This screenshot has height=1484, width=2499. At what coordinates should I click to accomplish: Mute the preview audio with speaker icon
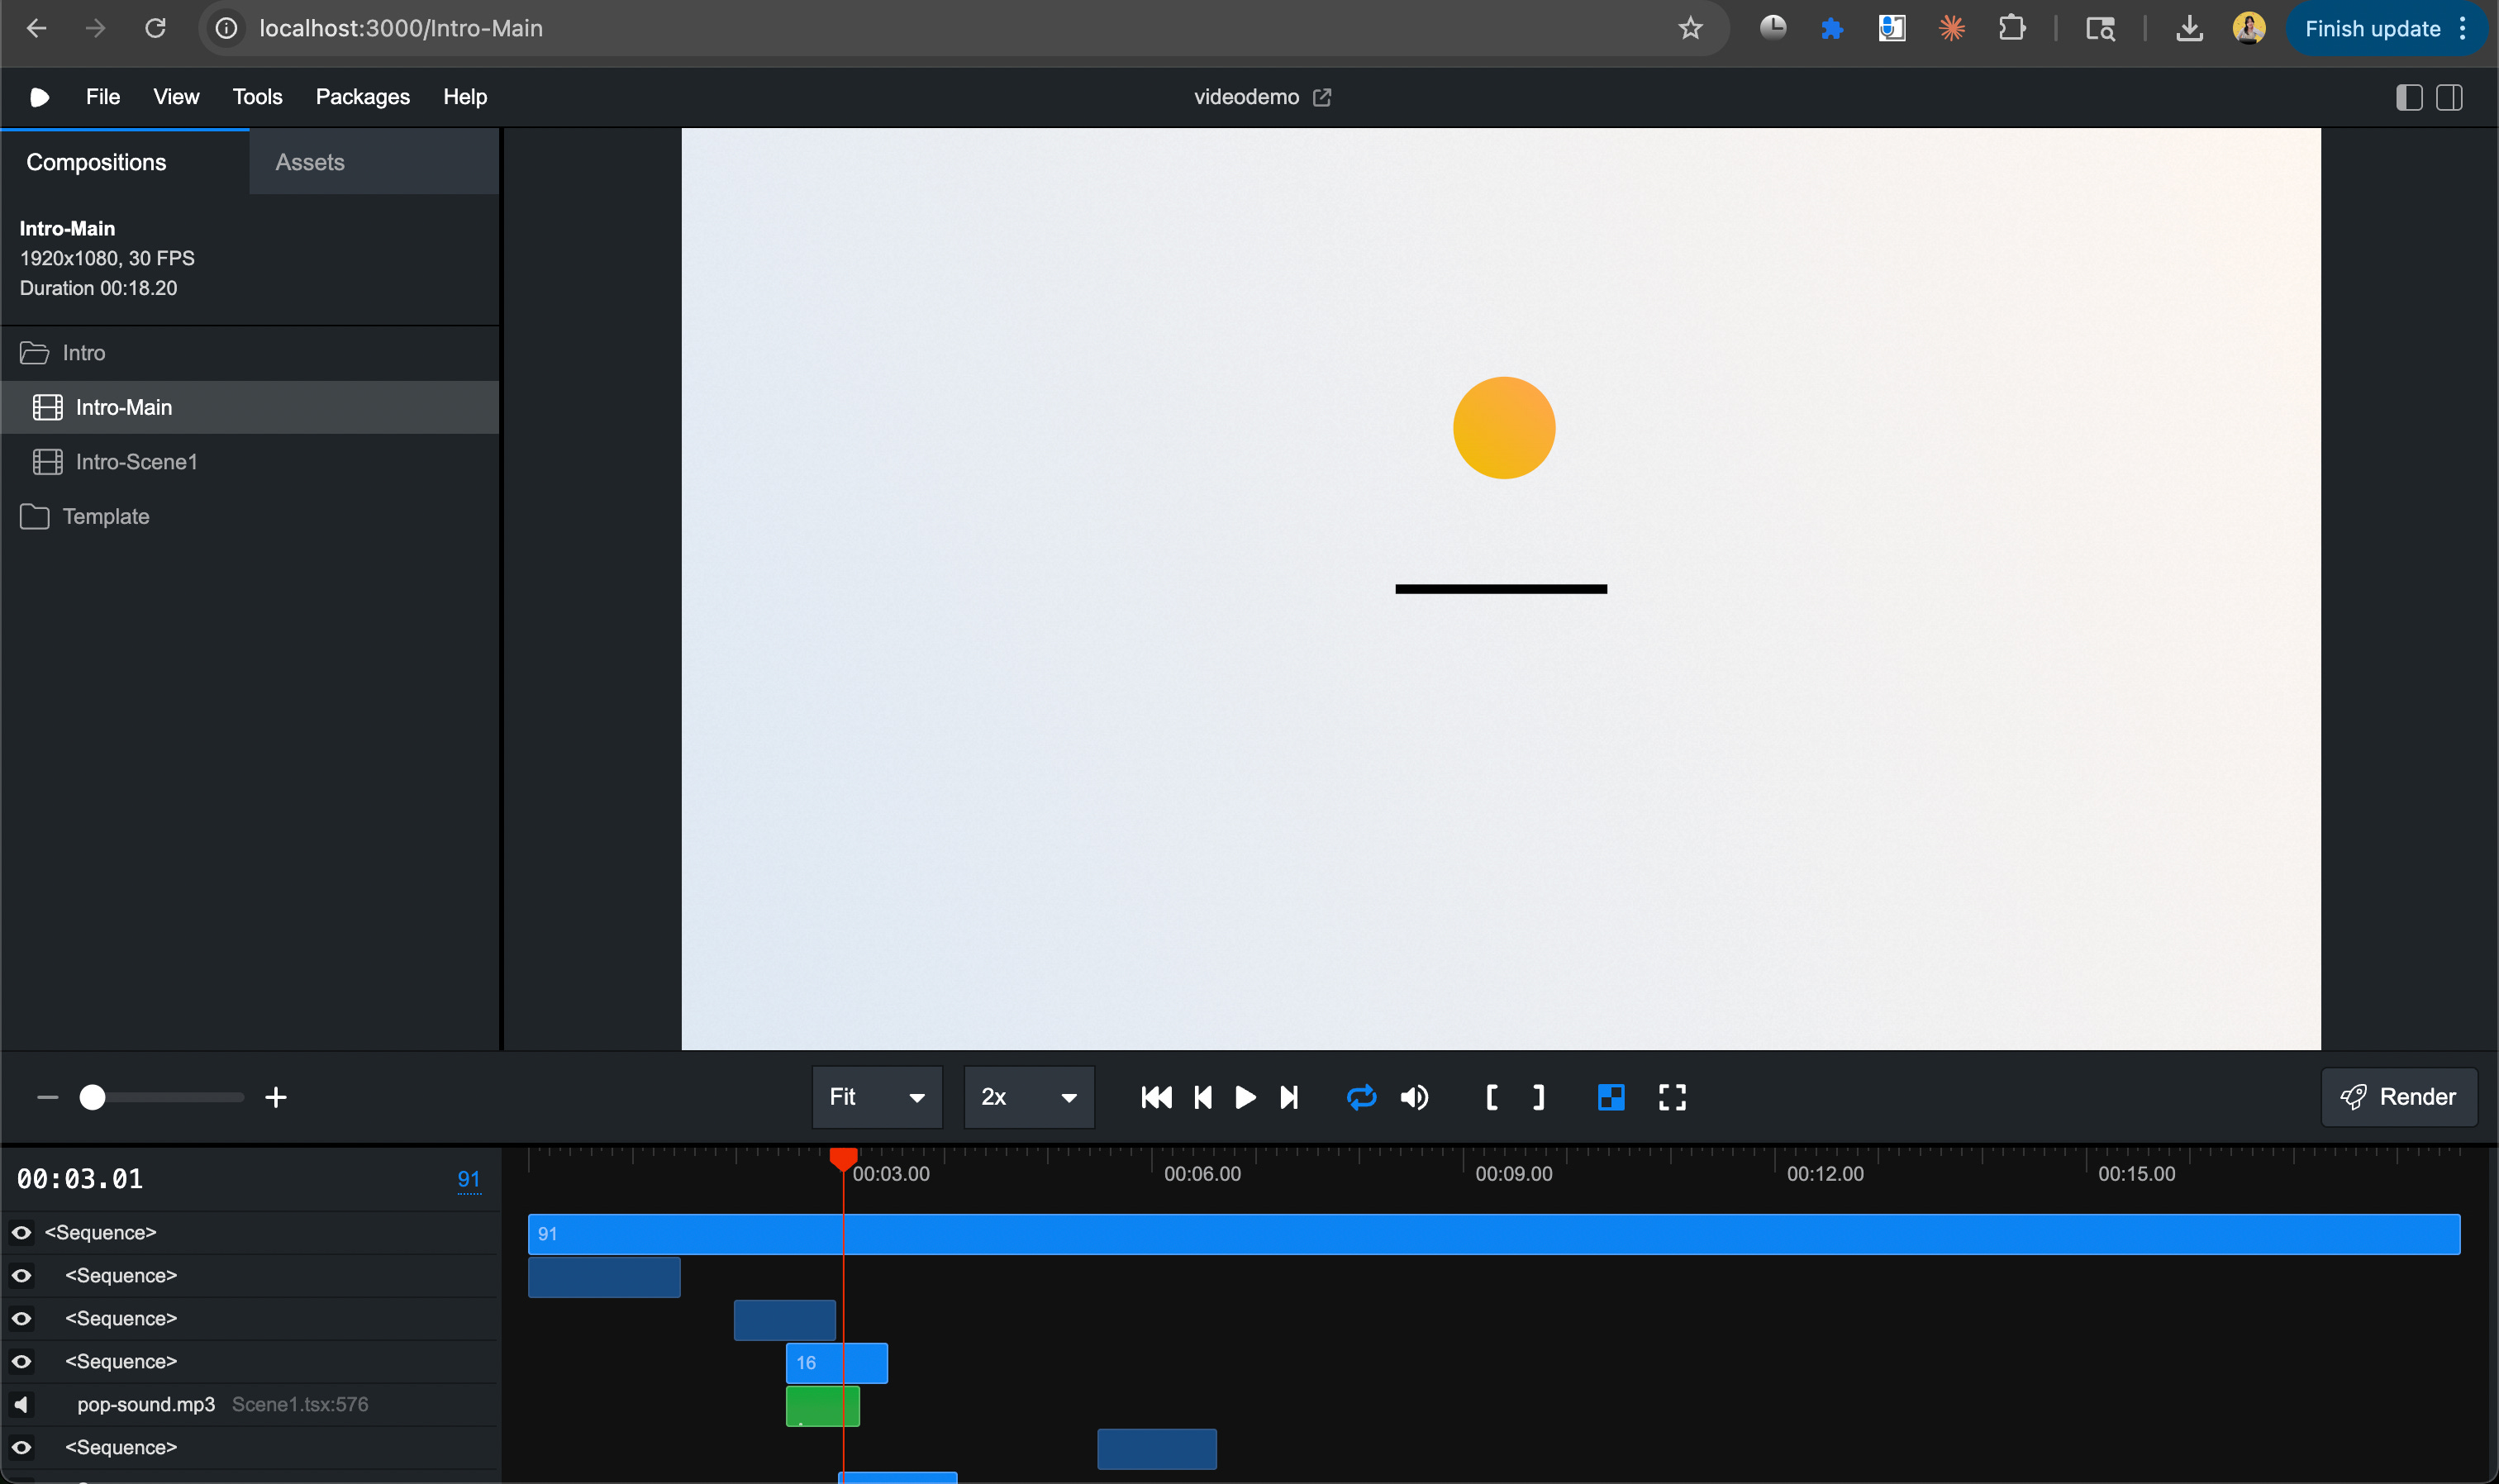[x=1414, y=1097]
